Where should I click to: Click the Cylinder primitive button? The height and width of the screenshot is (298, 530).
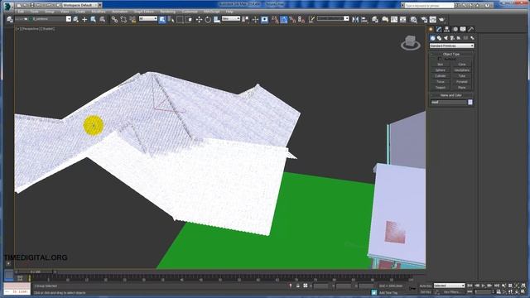click(440, 76)
